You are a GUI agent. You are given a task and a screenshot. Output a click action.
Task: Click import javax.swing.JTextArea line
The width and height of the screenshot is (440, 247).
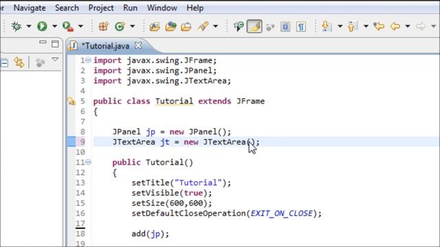point(162,81)
